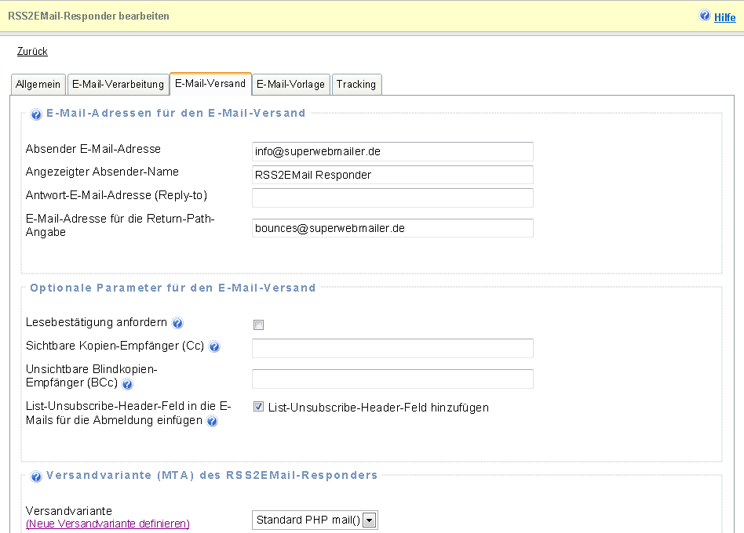Click the Return-Path bounces email field

click(x=392, y=228)
